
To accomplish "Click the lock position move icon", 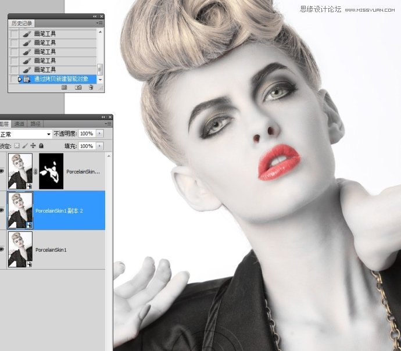I will click(x=33, y=146).
